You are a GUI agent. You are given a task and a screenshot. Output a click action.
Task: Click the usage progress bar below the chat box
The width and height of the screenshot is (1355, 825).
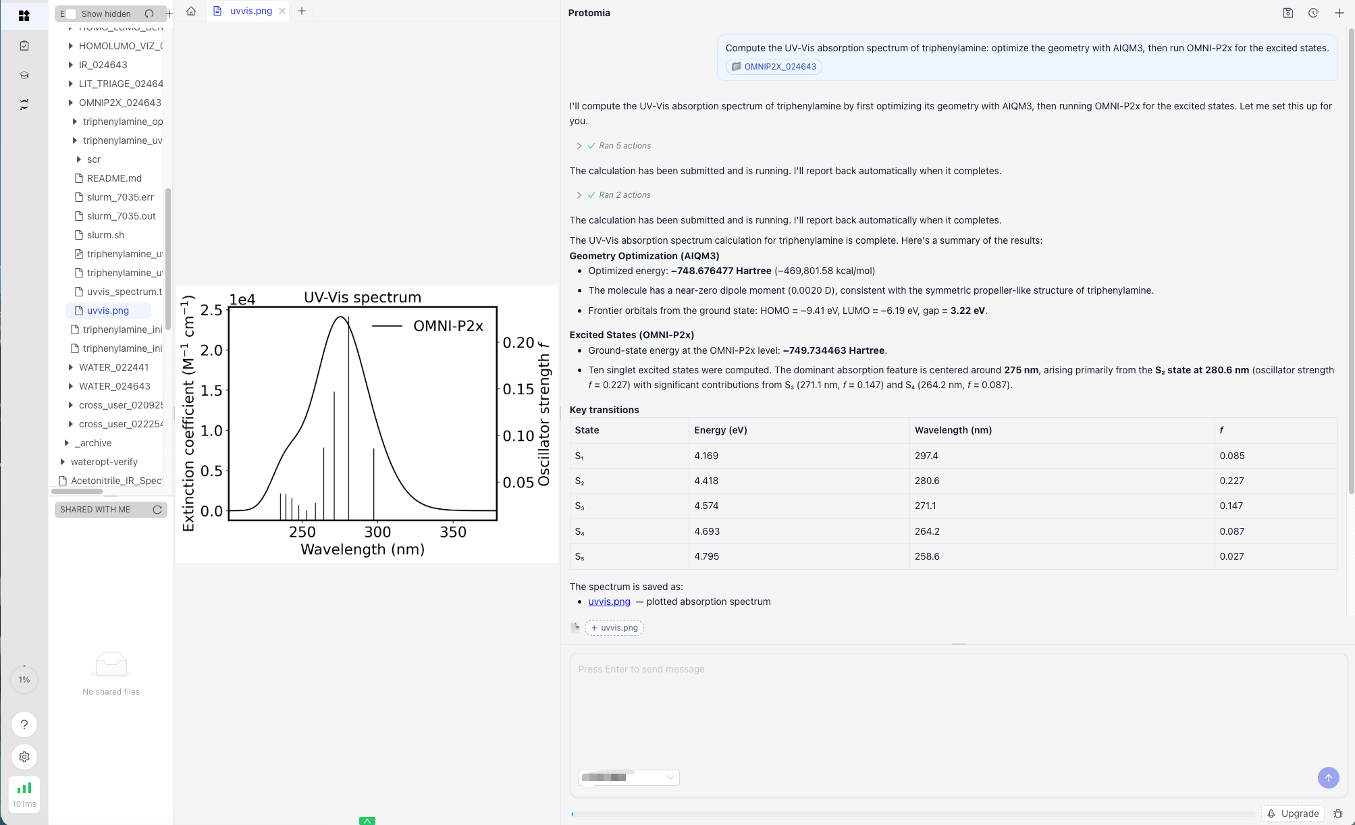point(913,814)
